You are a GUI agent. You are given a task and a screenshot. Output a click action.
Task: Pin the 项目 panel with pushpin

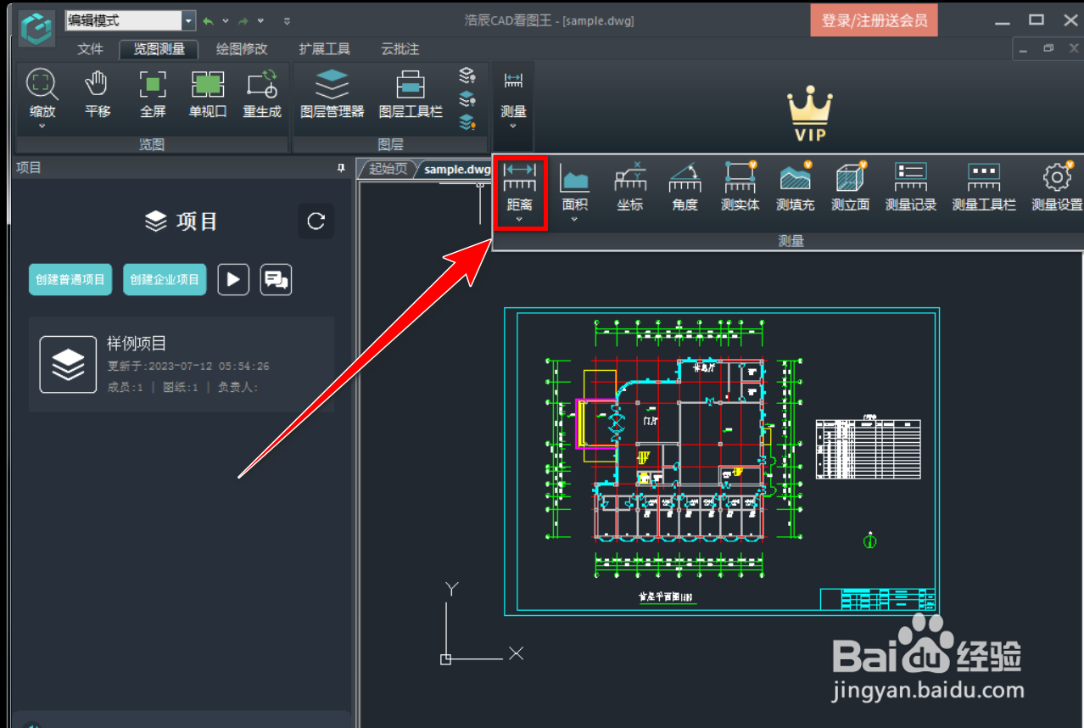[x=341, y=168]
